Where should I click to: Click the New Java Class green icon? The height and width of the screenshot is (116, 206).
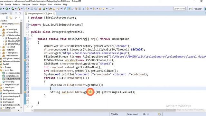pyautogui.click(x=44, y=9)
